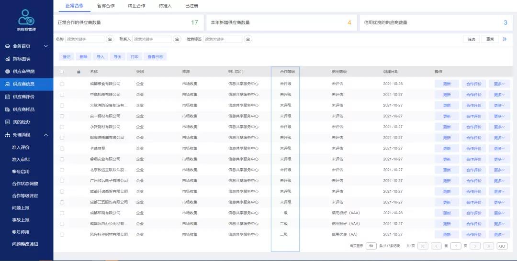The image size is (517, 261).
Task: Collapse the 处理流程 section chevron
Action: (46, 135)
